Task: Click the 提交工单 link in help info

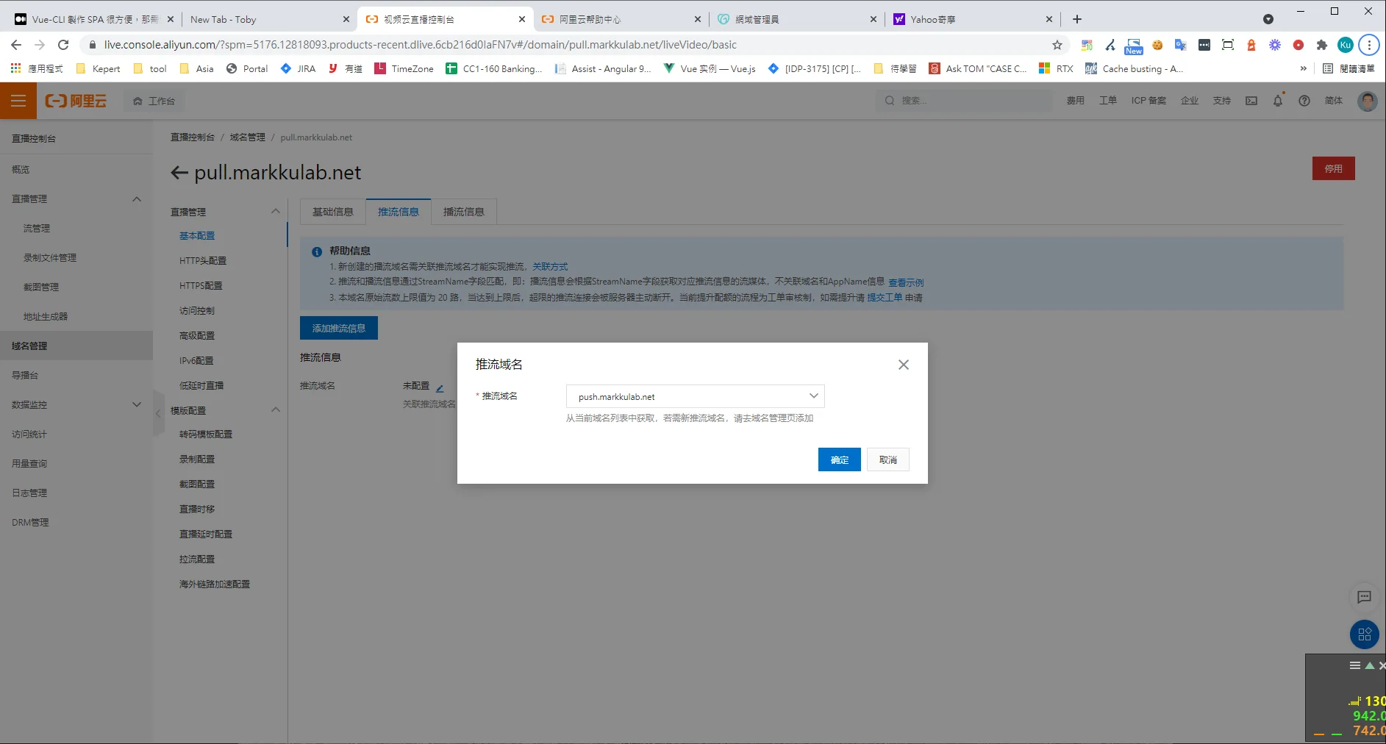Action: (884, 298)
